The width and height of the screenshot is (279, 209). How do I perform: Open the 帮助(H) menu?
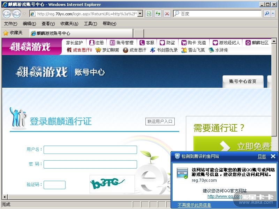pos(110,23)
